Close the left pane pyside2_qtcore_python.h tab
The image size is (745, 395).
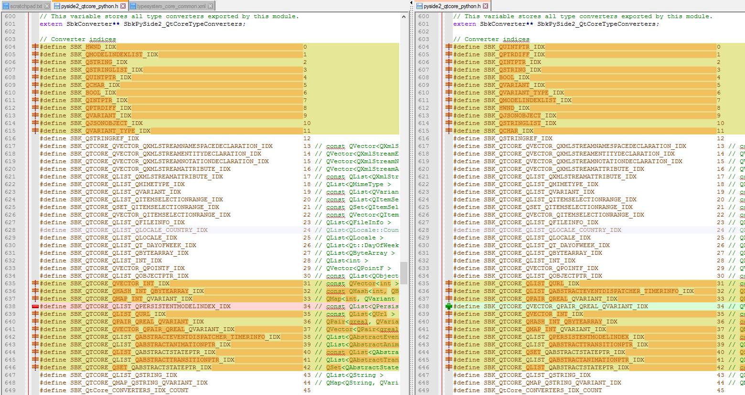coord(123,6)
